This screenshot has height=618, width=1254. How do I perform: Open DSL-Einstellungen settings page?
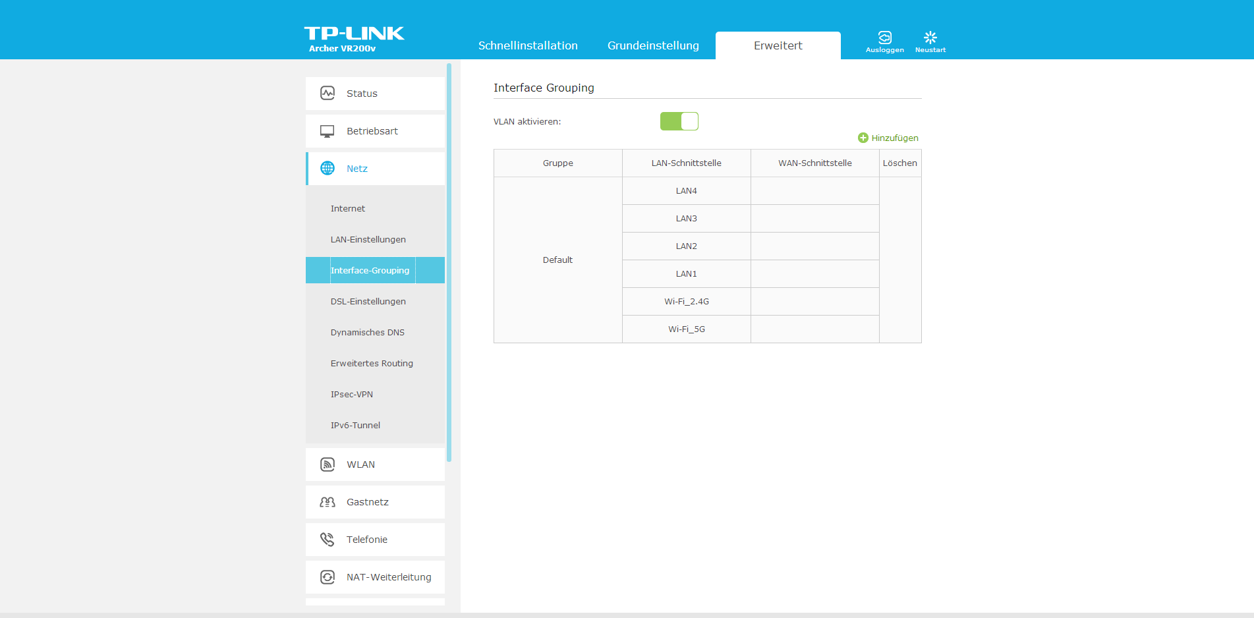(368, 301)
